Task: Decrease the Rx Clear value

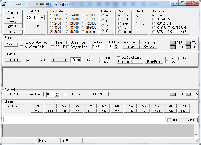Action: point(116,47)
